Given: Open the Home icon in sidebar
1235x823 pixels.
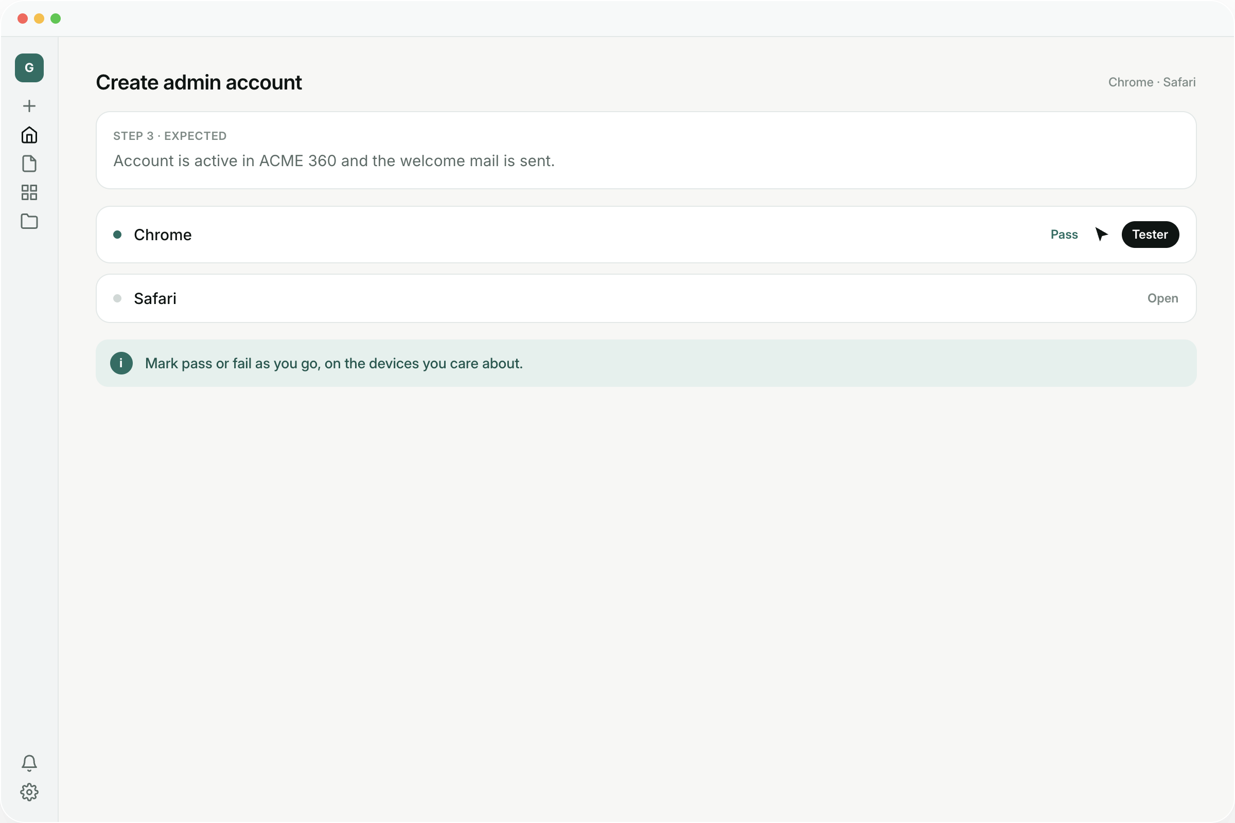Looking at the screenshot, I should (x=29, y=135).
